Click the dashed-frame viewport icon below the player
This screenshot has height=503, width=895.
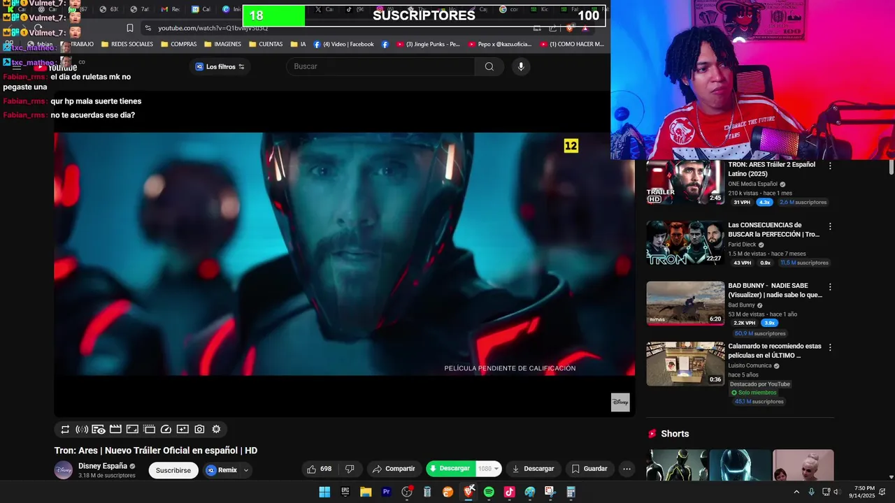tap(149, 430)
